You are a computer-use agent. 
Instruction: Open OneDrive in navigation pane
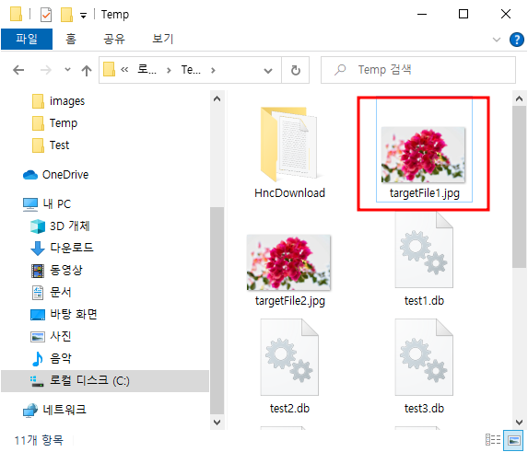[x=65, y=175]
